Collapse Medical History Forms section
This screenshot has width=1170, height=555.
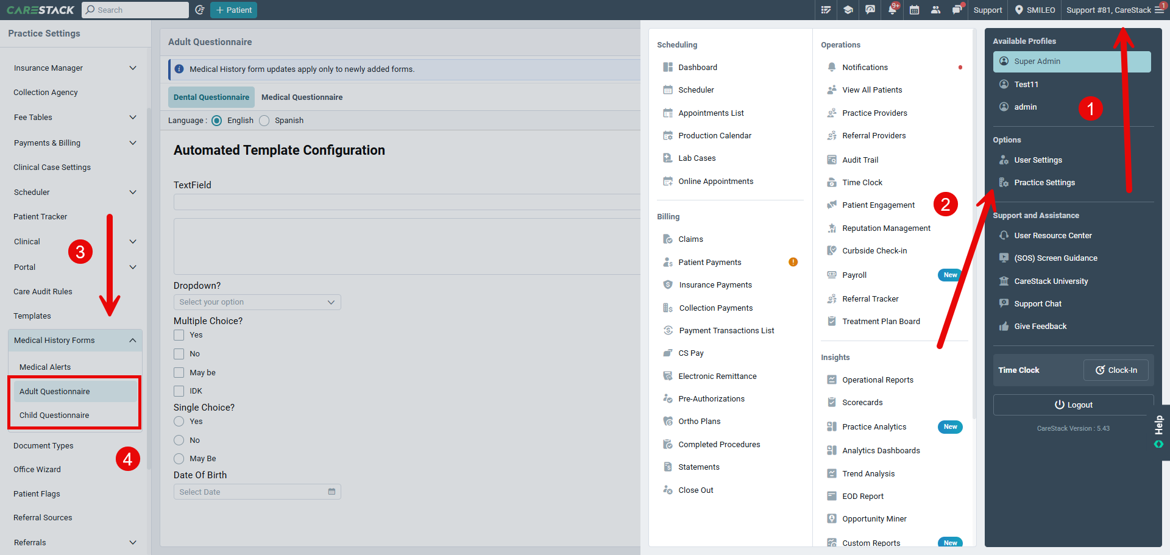tap(133, 341)
